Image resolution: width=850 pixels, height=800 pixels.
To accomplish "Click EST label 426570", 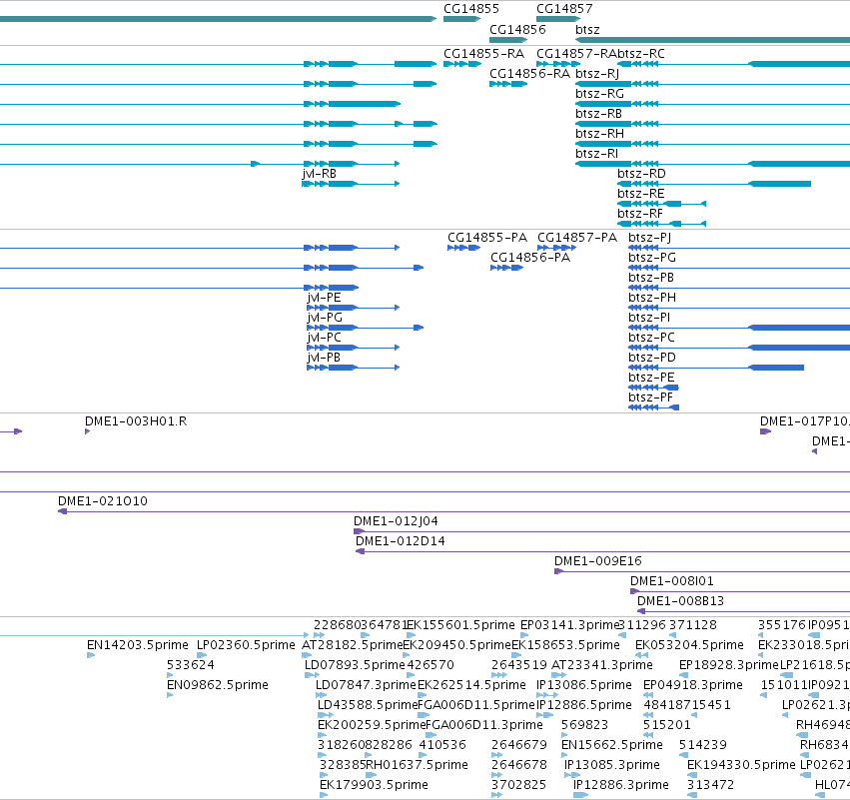I will (429, 665).
